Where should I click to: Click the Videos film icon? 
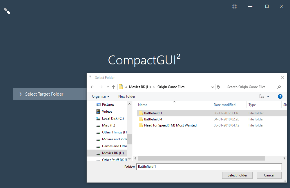point(98,111)
